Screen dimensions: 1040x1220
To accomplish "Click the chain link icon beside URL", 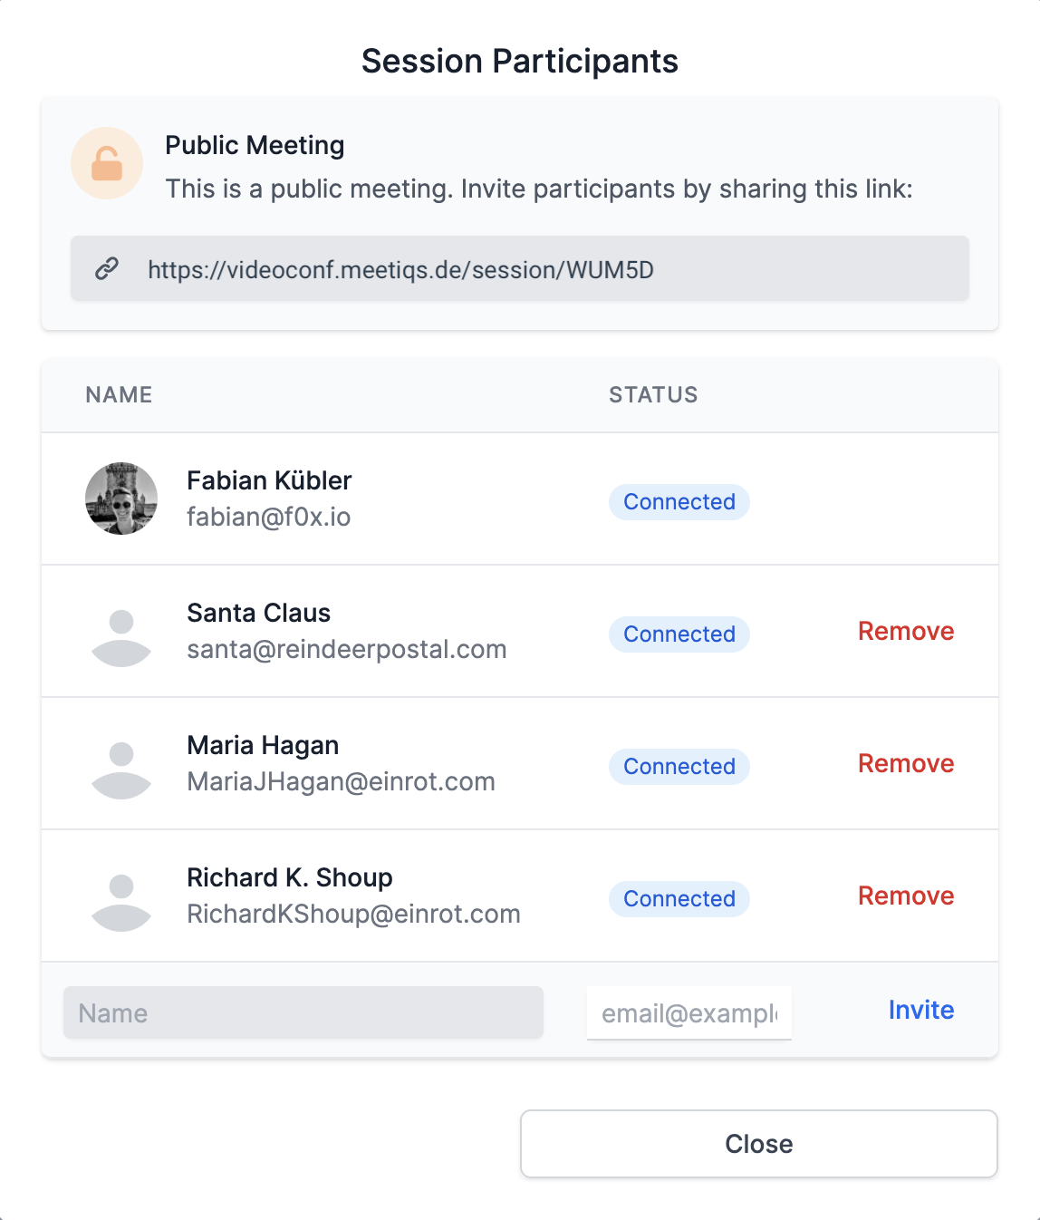I will click(107, 269).
